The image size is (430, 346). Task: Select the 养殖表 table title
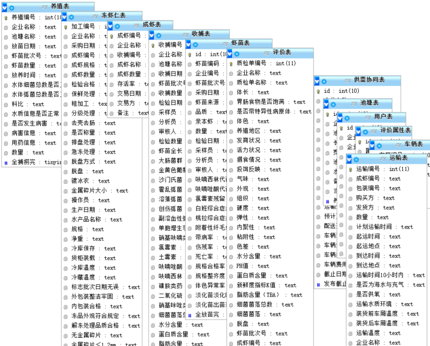tap(60, 6)
